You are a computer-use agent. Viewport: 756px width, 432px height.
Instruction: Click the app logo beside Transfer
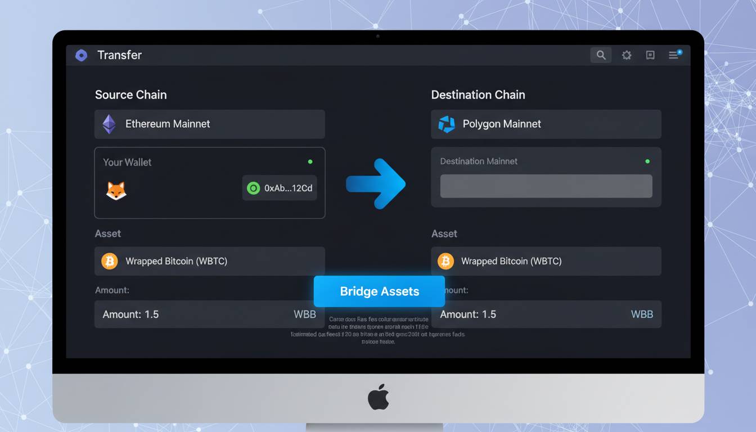pos(82,55)
